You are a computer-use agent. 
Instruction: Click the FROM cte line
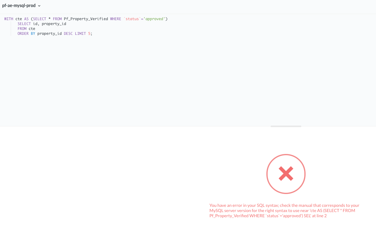26,29
